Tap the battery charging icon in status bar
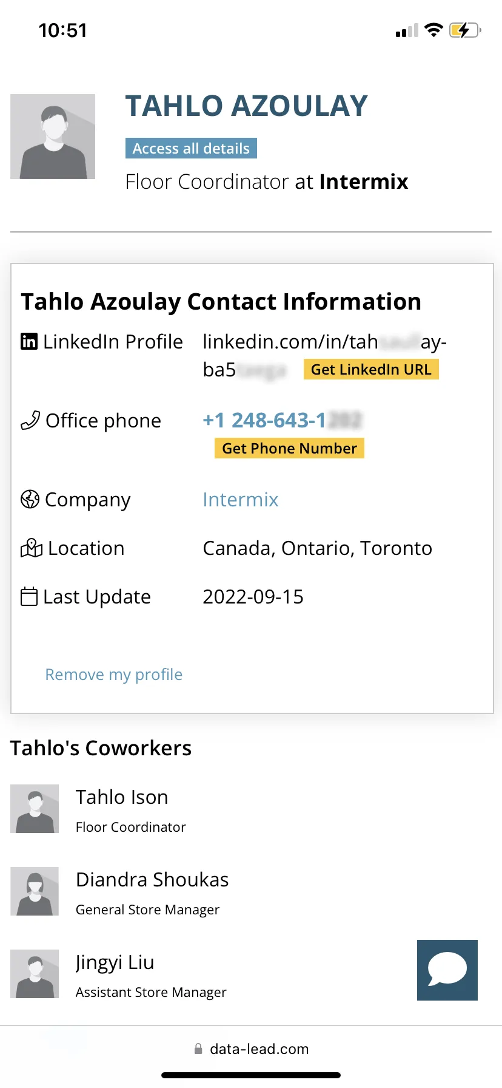The width and height of the screenshot is (502, 1088). point(465,30)
